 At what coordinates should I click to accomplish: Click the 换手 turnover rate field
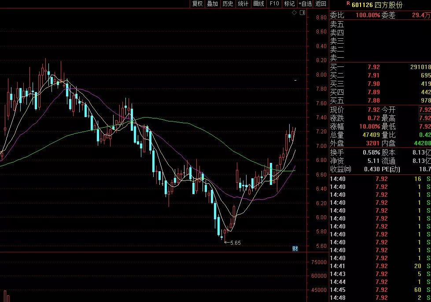pos(337,152)
